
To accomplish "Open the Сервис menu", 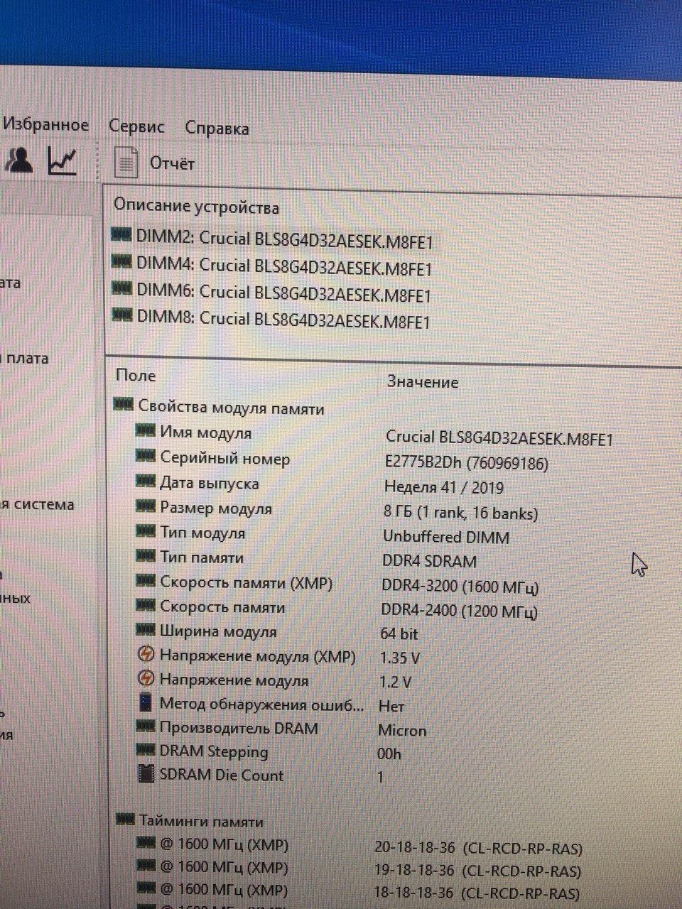I will (x=136, y=127).
